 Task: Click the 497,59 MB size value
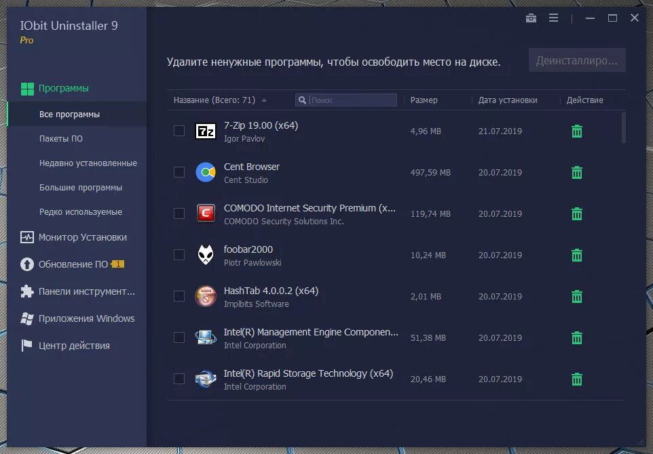(x=430, y=173)
